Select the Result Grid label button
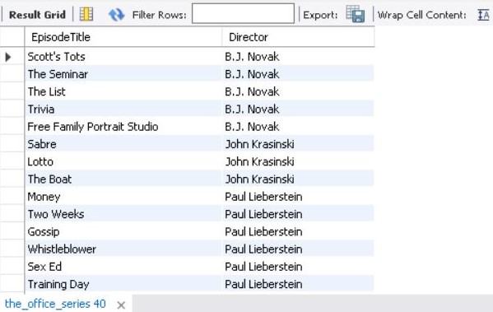Screen dimensions: 493x312 [37, 15]
